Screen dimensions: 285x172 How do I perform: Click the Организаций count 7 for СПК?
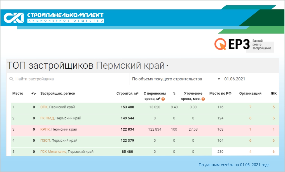pos(250,107)
